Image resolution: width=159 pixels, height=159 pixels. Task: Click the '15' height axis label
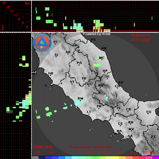pyautogui.click(x=8, y=7)
